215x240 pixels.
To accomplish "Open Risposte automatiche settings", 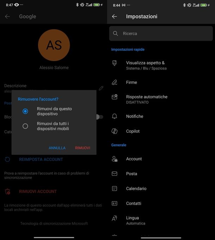I will tap(161, 99).
